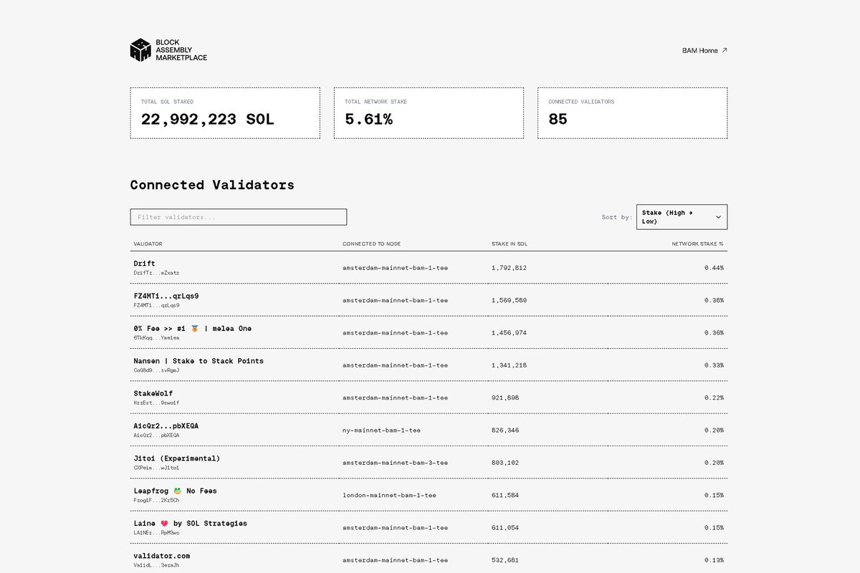860x573 pixels.
Task: Select Nansen | Stake to Stack Points validator
Action: click(x=199, y=361)
